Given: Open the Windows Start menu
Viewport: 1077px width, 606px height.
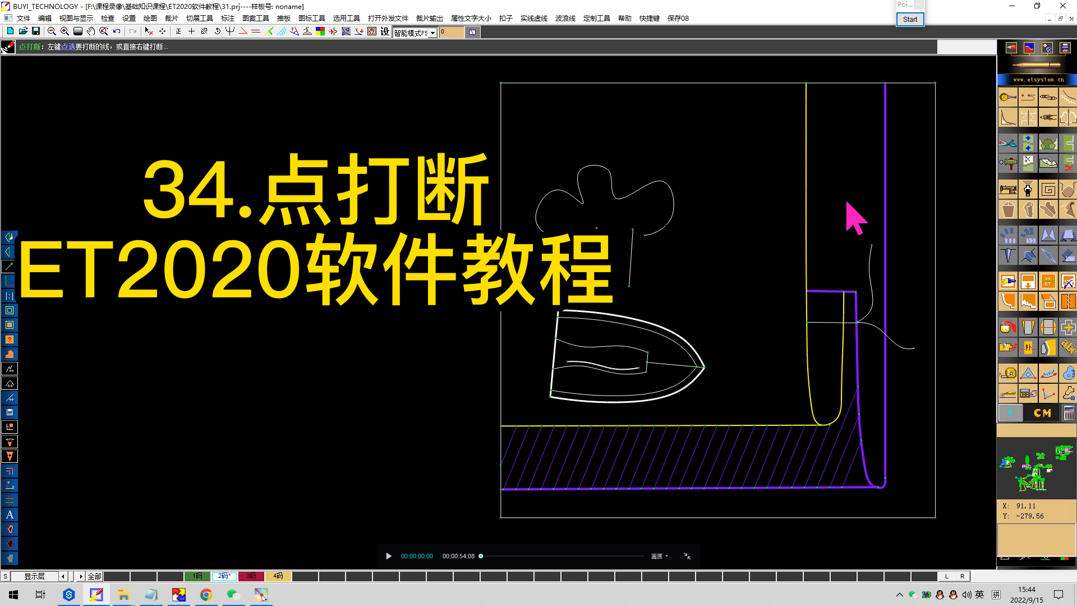Looking at the screenshot, I should point(13,595).
